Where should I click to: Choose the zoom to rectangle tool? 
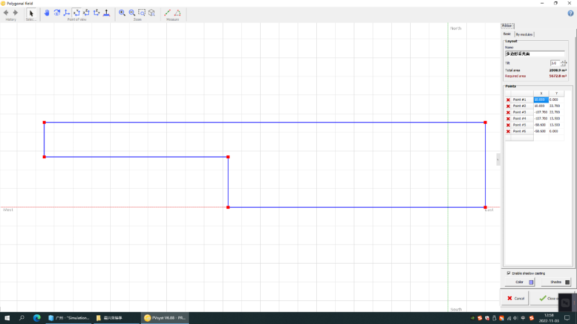click(142, 13)
